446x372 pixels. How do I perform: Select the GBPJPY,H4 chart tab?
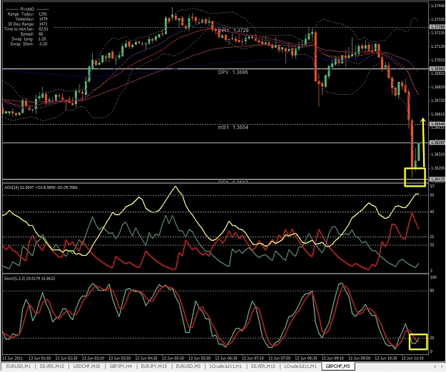[x=121, y=366]
